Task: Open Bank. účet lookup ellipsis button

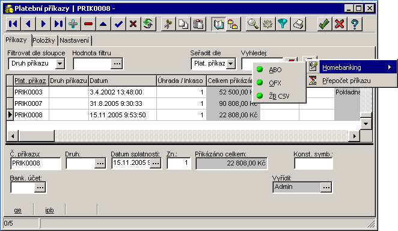Action: click(40, 187)
